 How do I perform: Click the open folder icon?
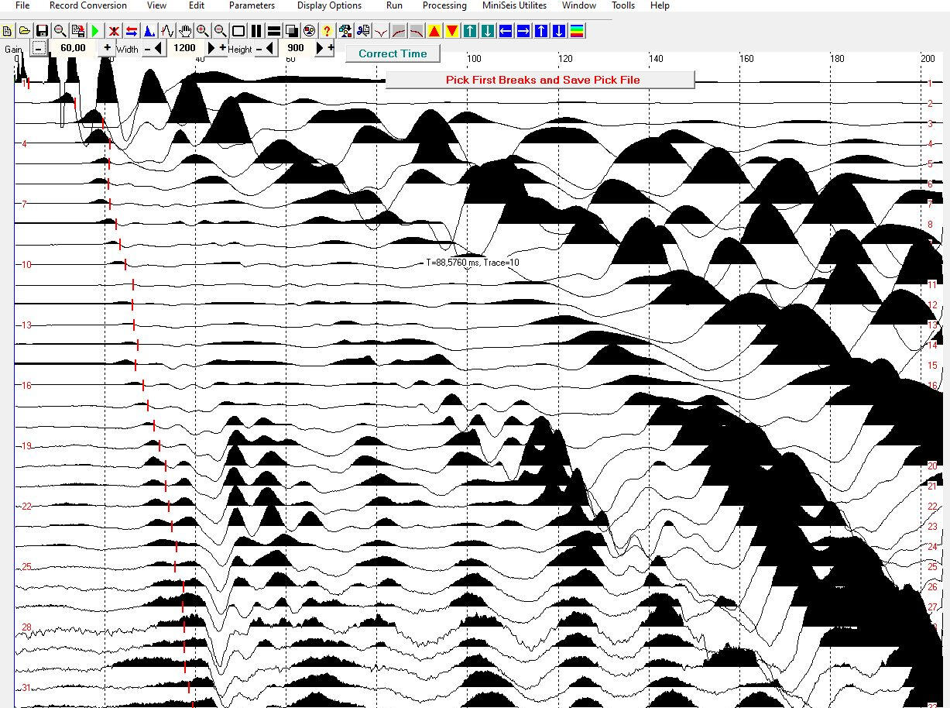tap(25, 31)
